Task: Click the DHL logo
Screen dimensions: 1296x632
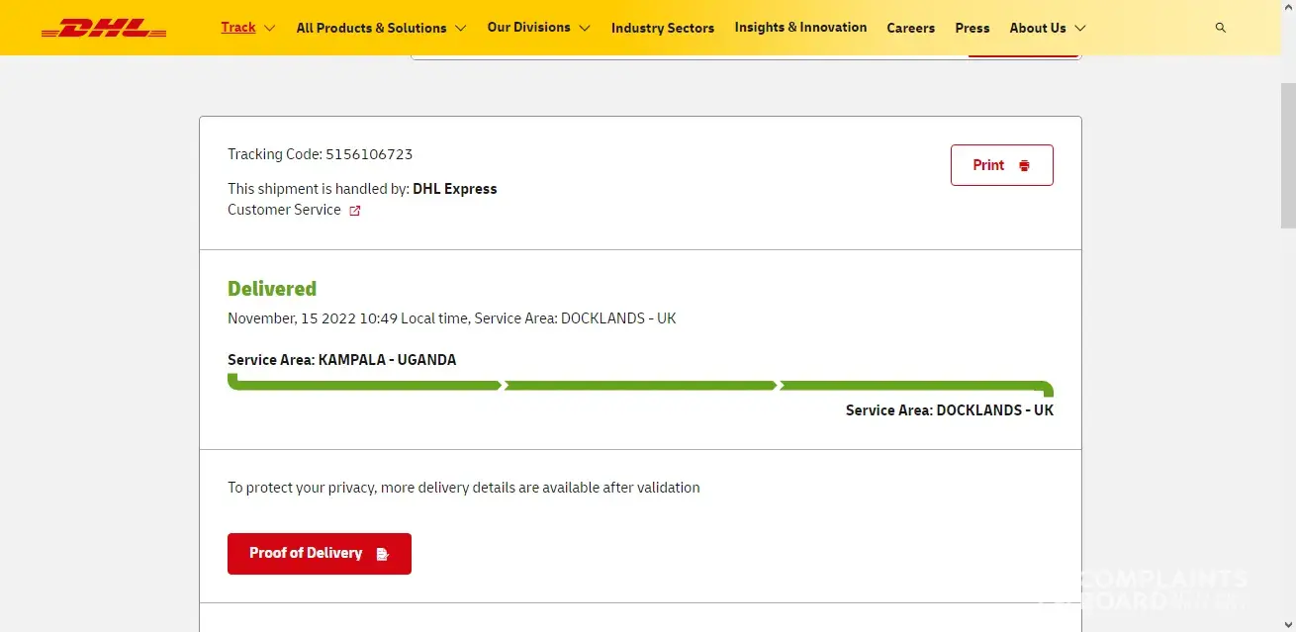Action: (x=104, y=29)
